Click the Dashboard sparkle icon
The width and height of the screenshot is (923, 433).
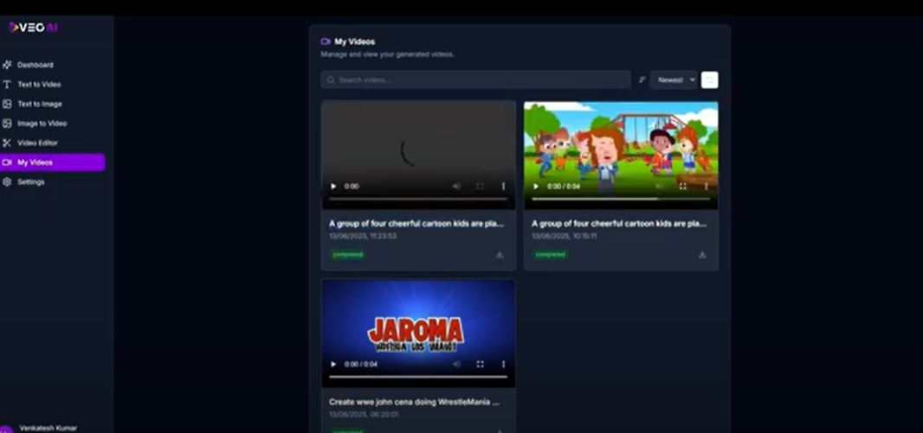[7, 65]
